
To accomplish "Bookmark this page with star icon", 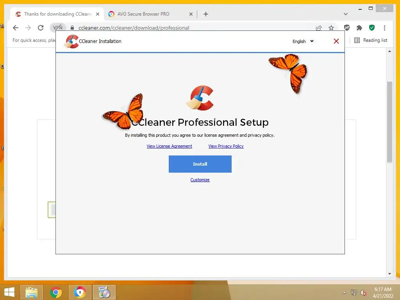I will pyautogui.click(x=331, y=28).
